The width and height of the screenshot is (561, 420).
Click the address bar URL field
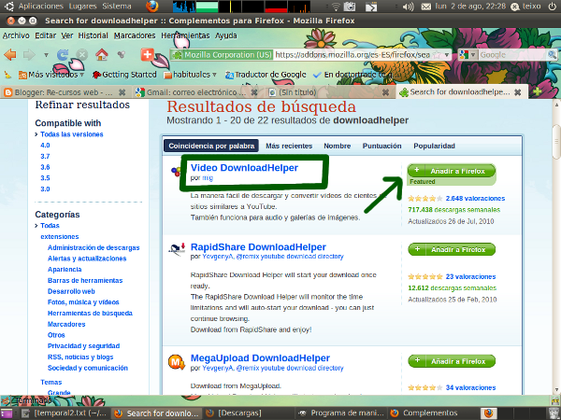pos(352,55)
